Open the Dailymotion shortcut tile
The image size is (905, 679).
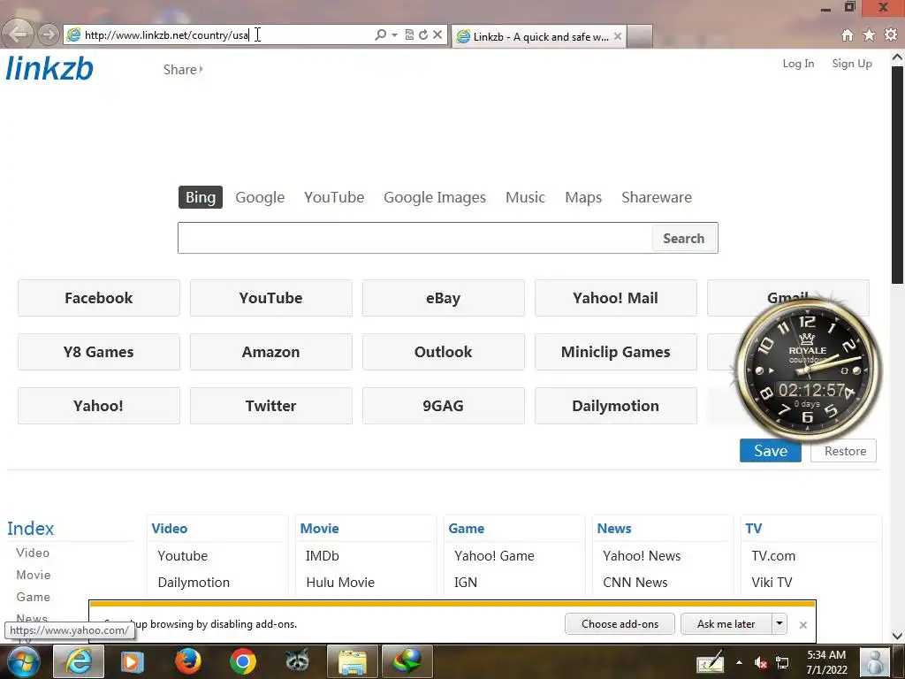615,405
